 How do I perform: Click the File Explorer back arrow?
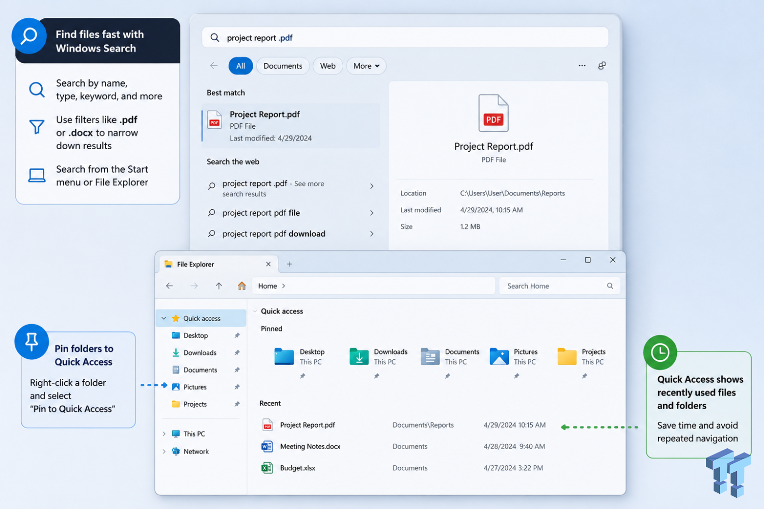(x=170, y=286)
